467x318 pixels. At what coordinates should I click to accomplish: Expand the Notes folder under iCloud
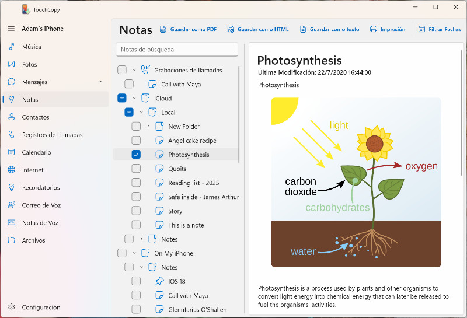[141, 239]
